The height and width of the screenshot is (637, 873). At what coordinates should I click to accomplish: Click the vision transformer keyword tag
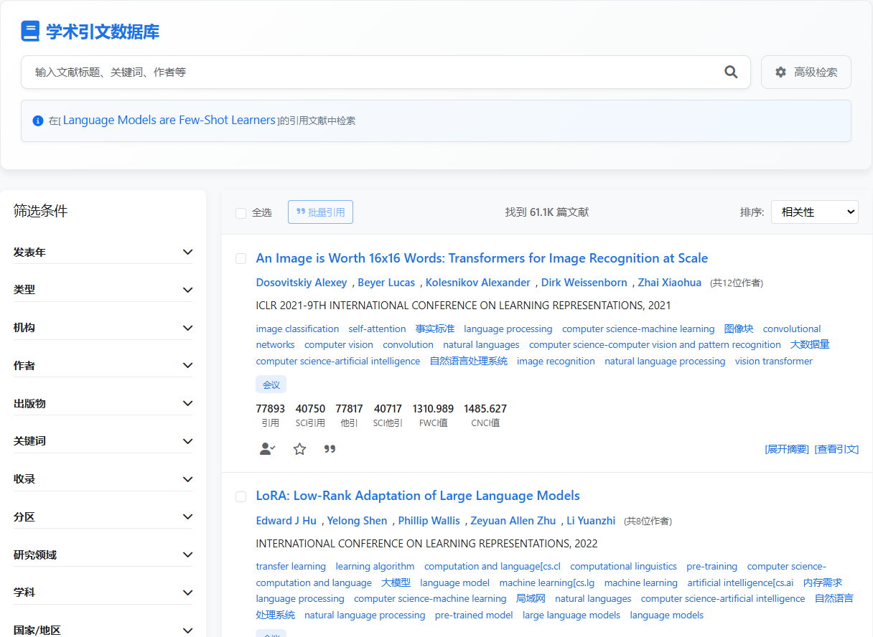pos(773,362)
